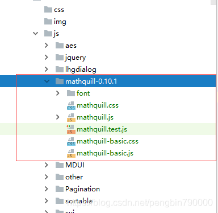Click the MDUI folder icon

click(x=60, y=165)
